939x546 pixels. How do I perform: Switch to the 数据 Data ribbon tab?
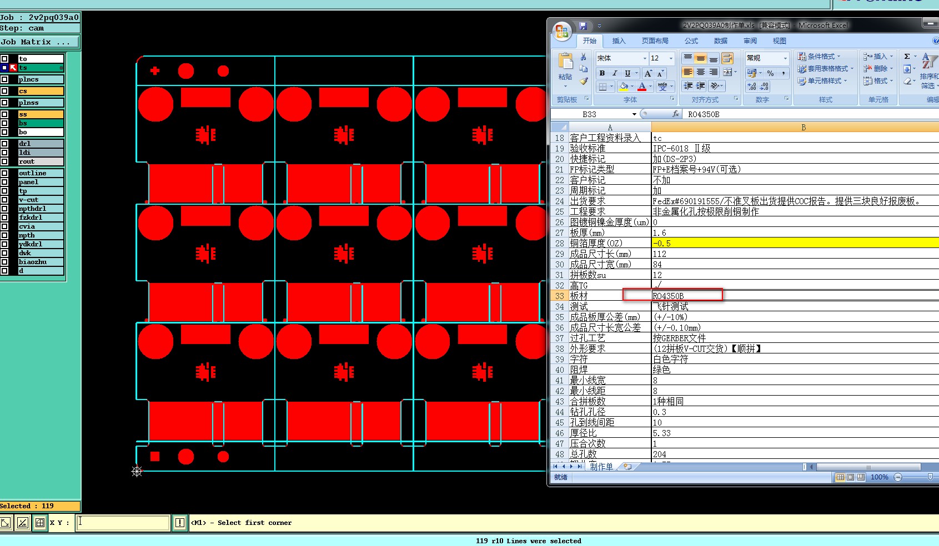pos(721,41)
